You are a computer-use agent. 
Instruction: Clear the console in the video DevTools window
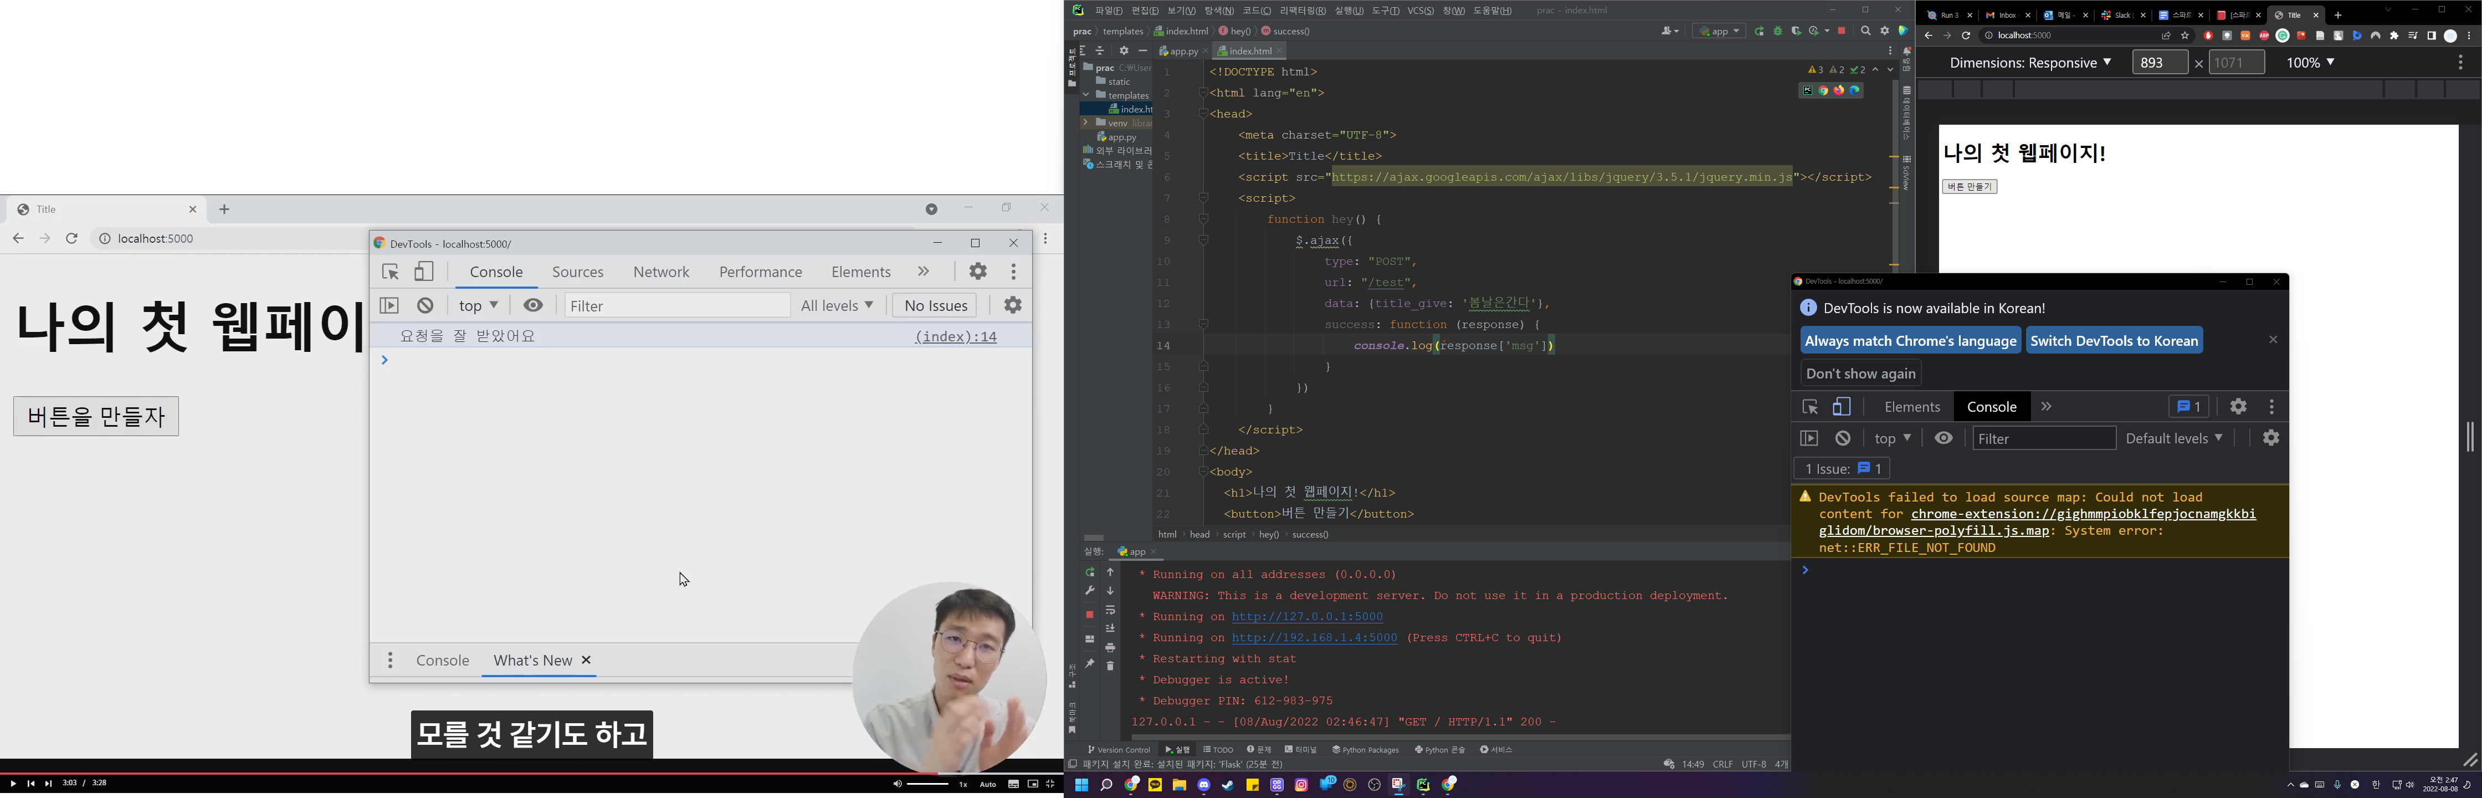click(425, 305)
